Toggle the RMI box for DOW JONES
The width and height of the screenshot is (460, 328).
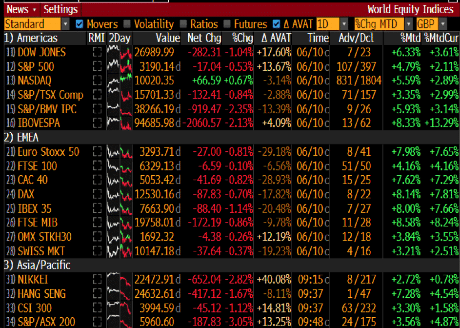(97, 52)
